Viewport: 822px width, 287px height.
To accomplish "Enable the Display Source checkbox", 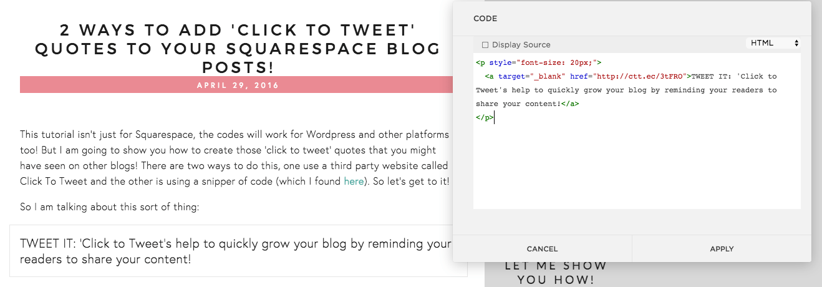I will pos(485,45).
